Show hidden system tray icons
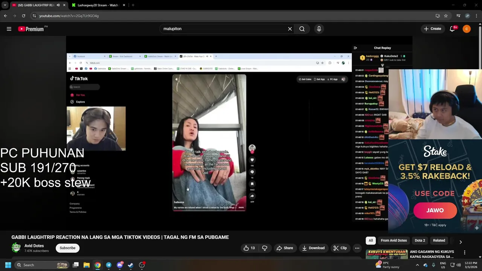The height and width of the screenshot is (271, 482). pyautogui.click(x=417, y=265)
